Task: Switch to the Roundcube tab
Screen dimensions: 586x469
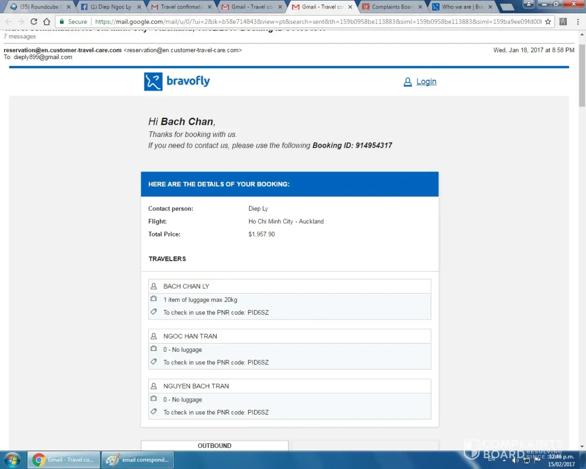Action: coord(39,7)
